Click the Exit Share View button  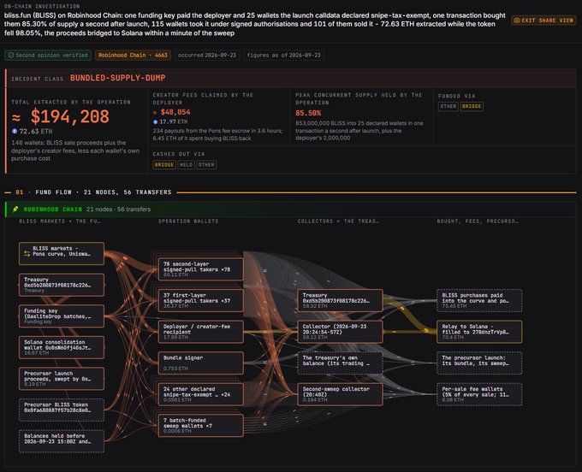click(543, 21)
